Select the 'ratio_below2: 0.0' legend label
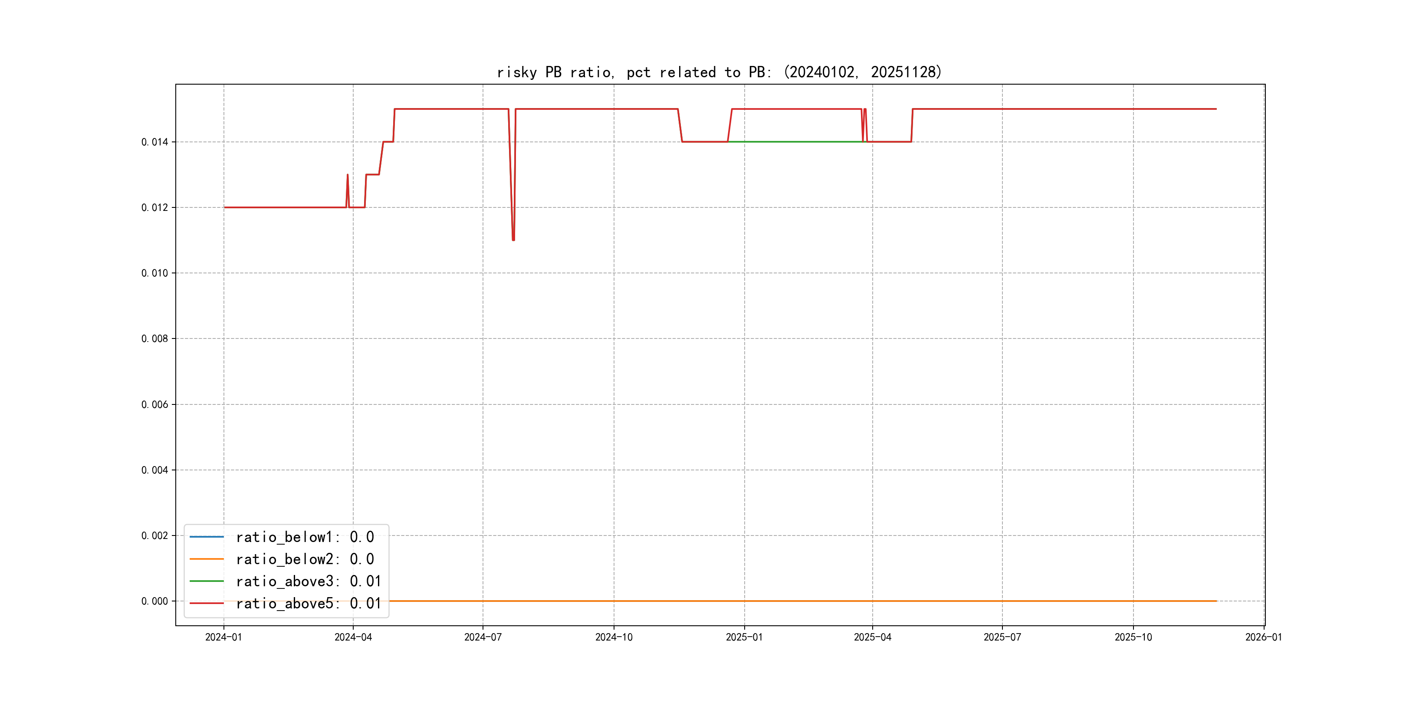The height and width of the screenshot is (703, 1406). coord(305,559)
